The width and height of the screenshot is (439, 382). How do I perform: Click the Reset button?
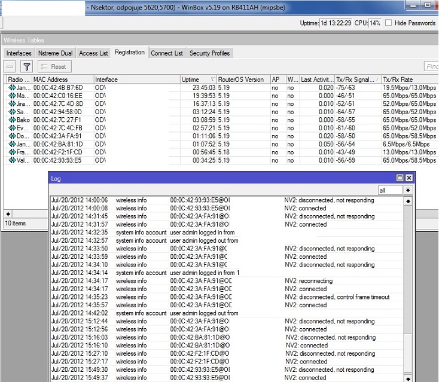pyautogui.click(x=54, y=66)
